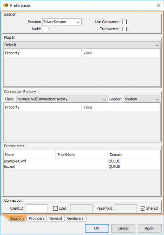
Task: Open the SolaceSession session dropdown
Action: tap(62, 22)
